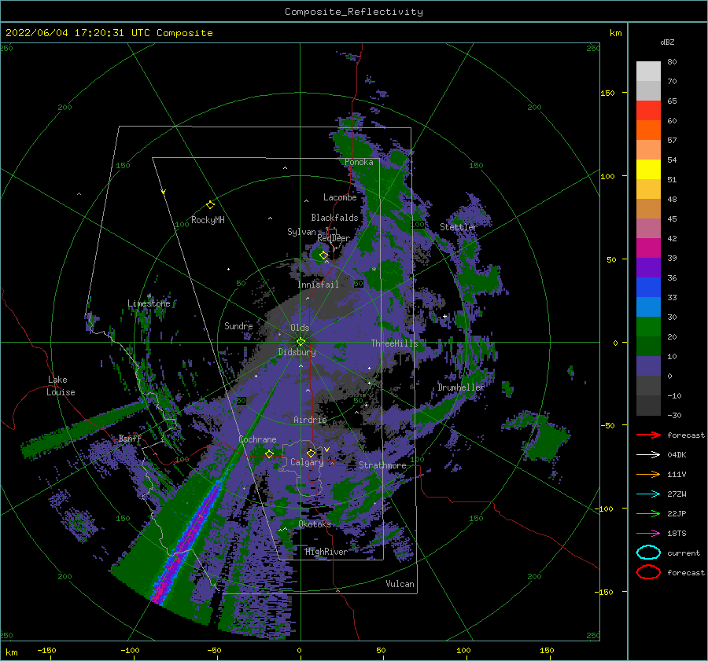Image resolution: width=708 pixels, height=661 pixels.
Task: Click the Drumheller label
Action: 461,387
